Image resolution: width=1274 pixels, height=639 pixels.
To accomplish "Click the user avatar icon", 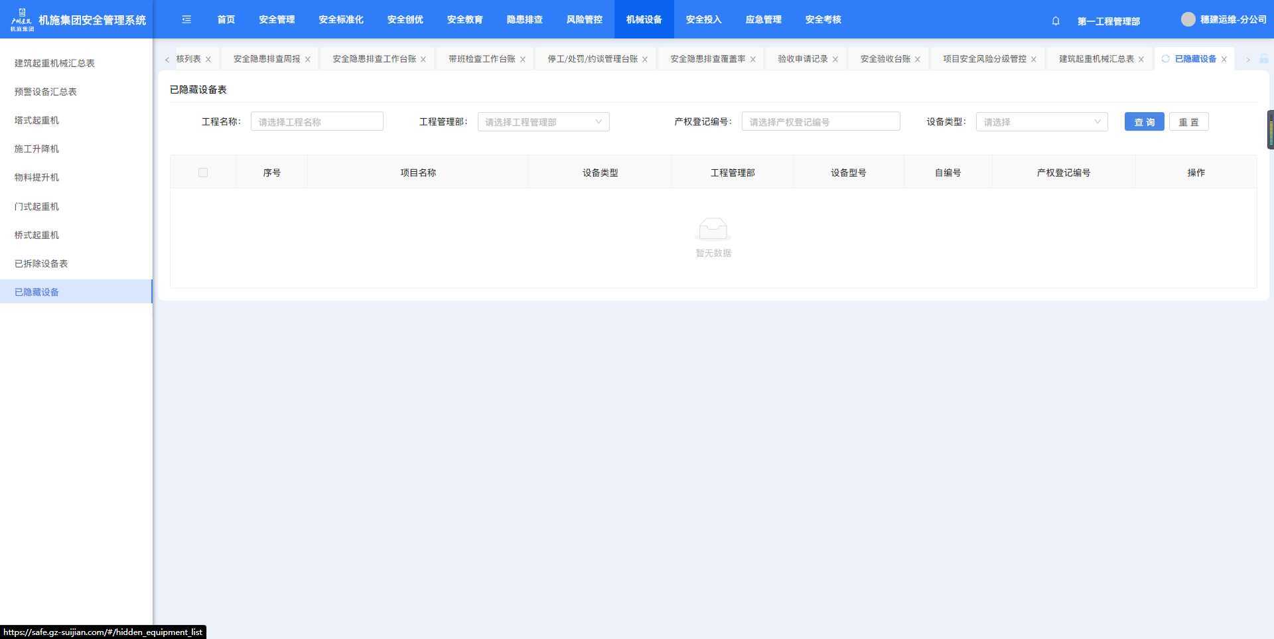I will 1188,20.
